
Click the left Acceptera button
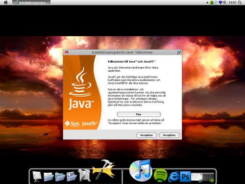[x=147, y=135]
